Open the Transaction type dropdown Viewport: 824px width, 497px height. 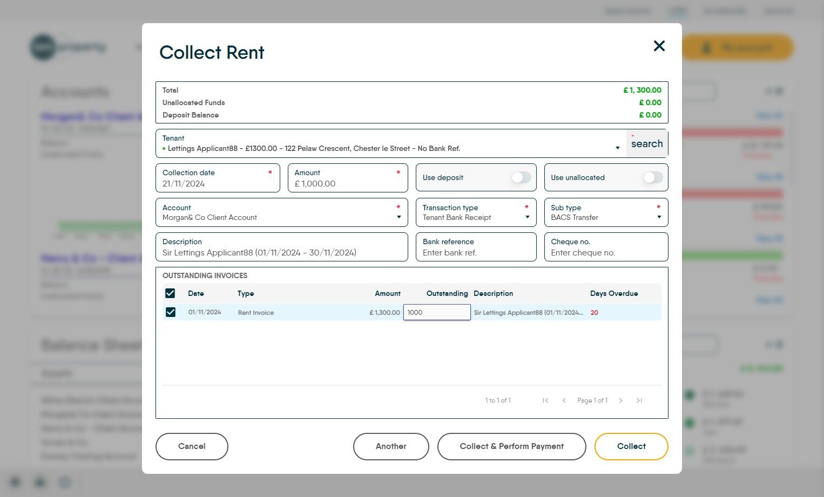tap(527, 217)
